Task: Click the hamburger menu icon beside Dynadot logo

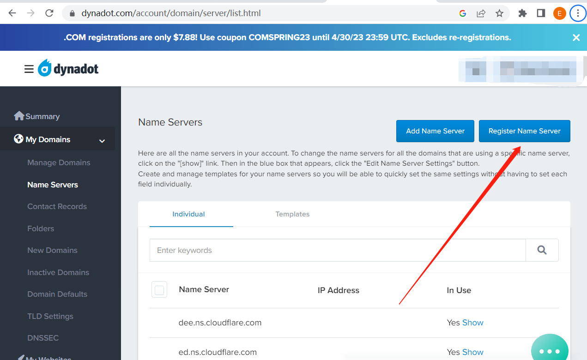Action: click(29, 69)
